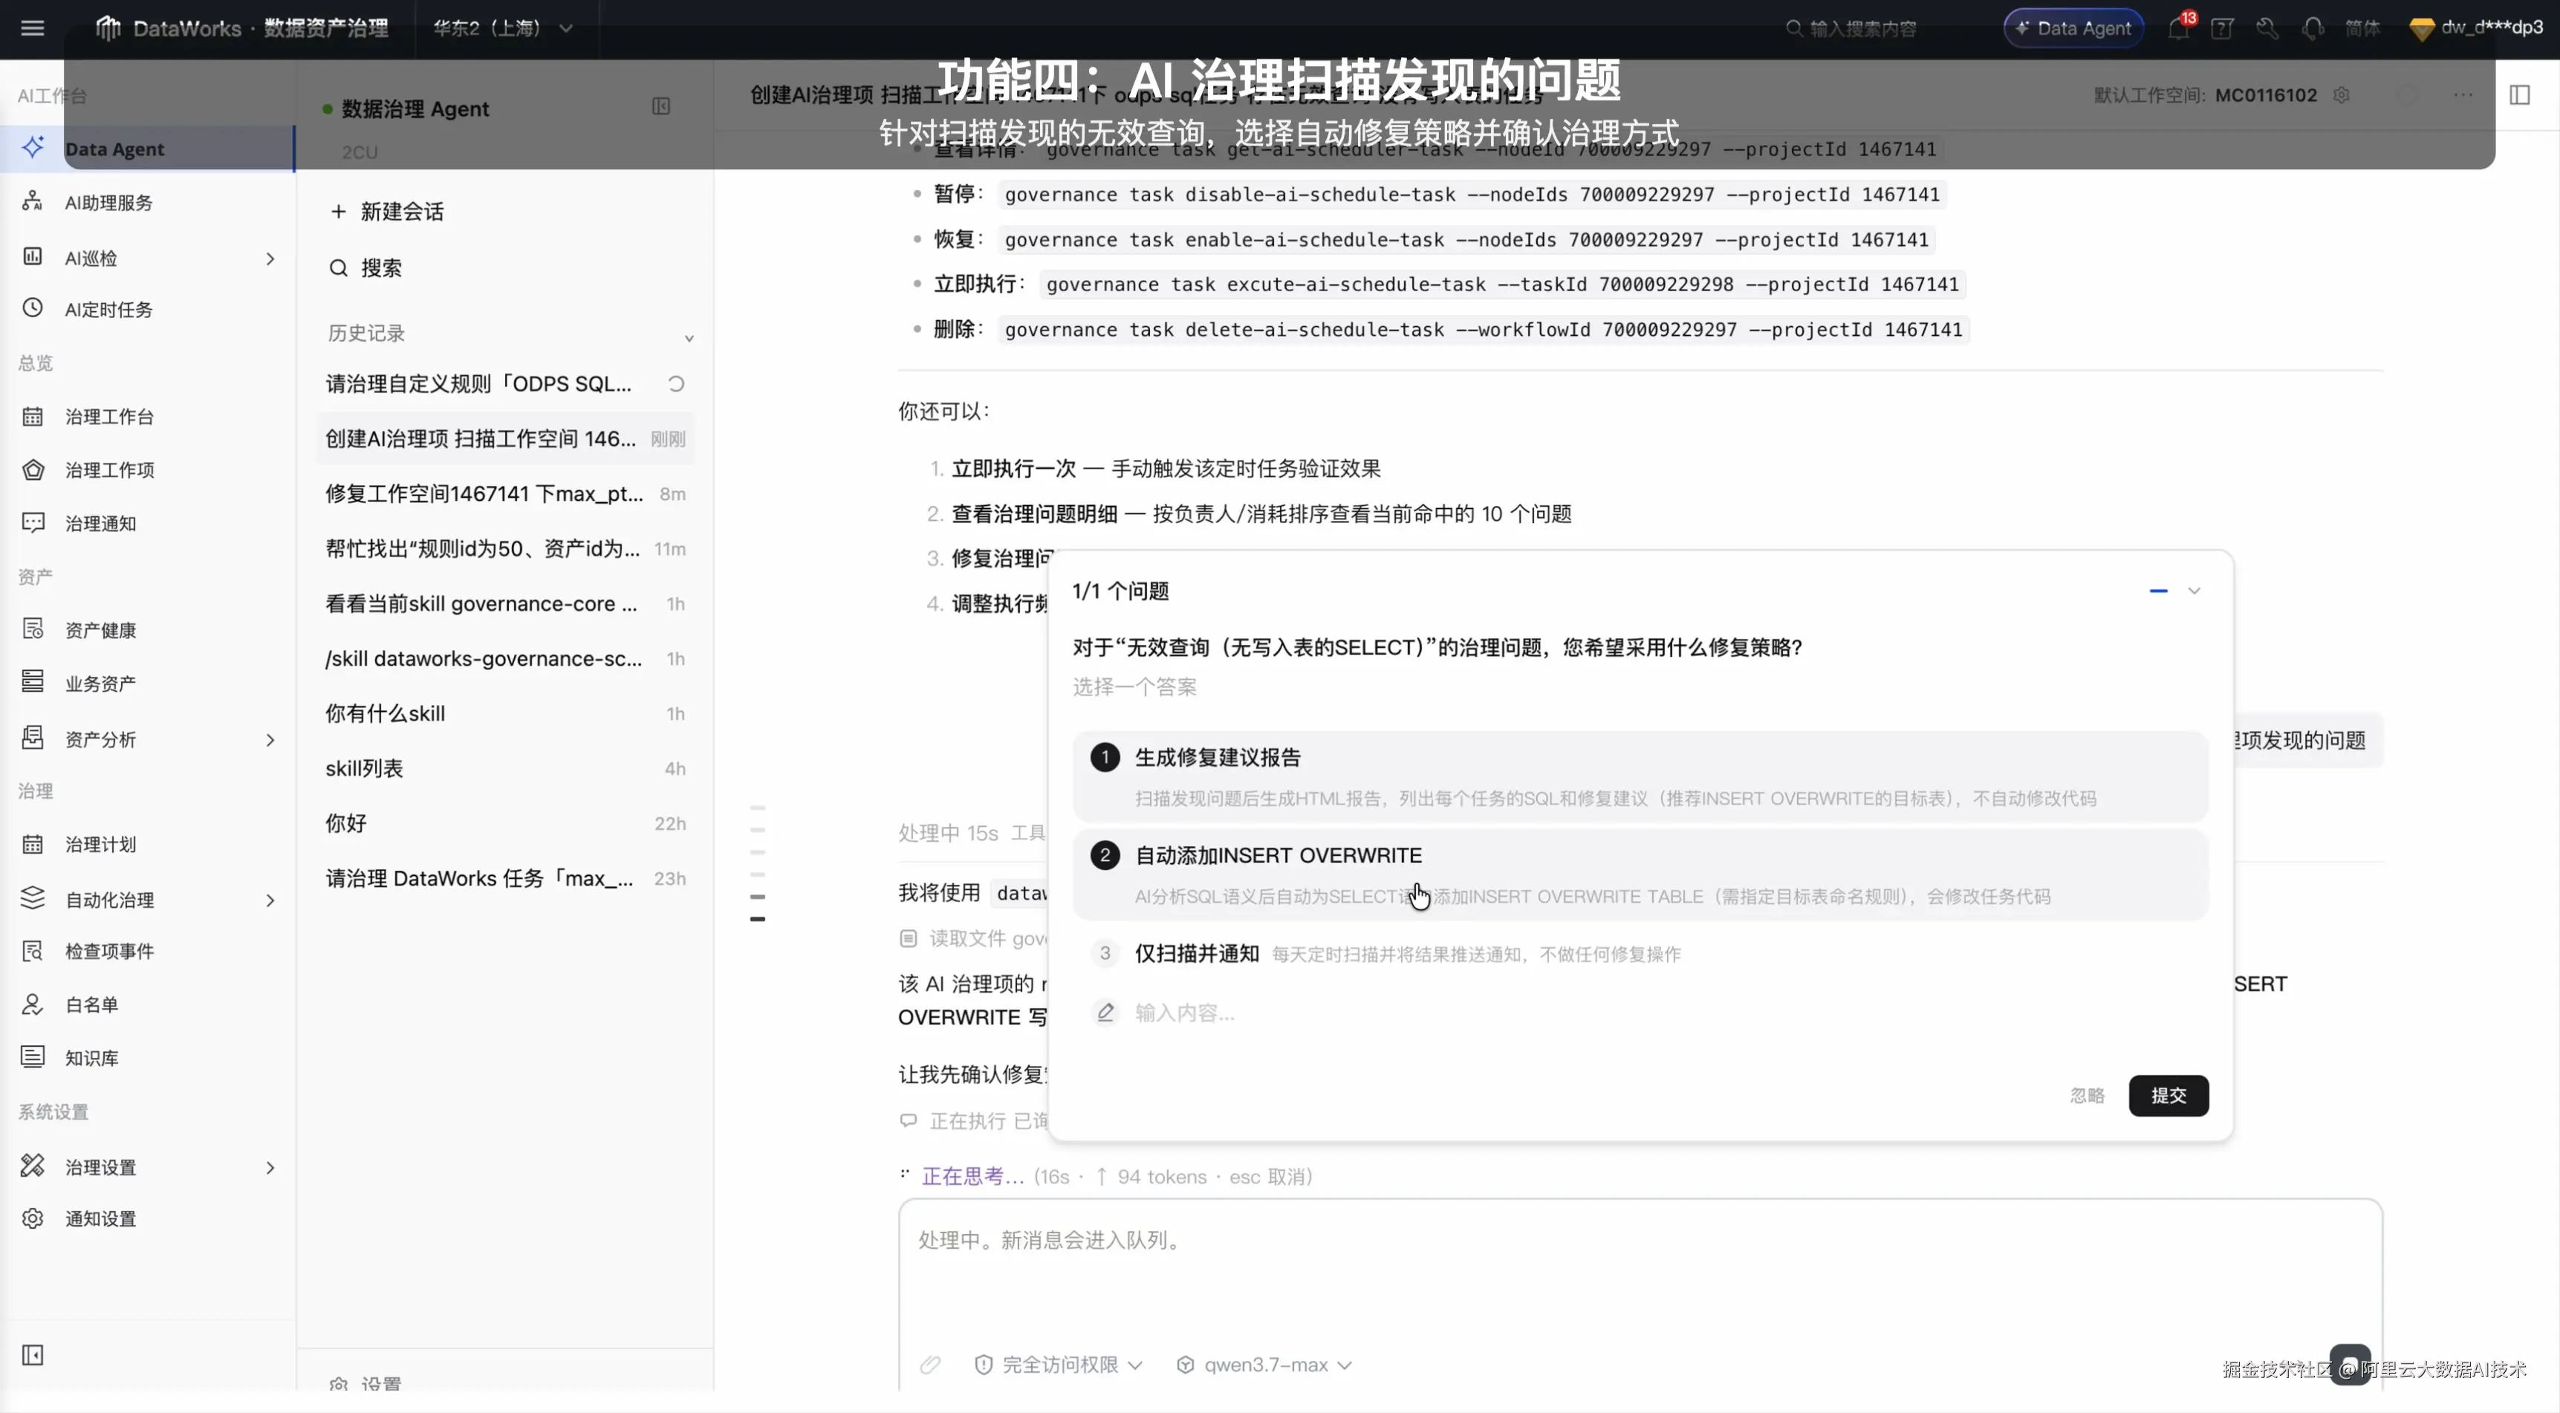2560x1413 pixels.
Task: Open the three-dot more options menu
Action: tap(2463, 95)
